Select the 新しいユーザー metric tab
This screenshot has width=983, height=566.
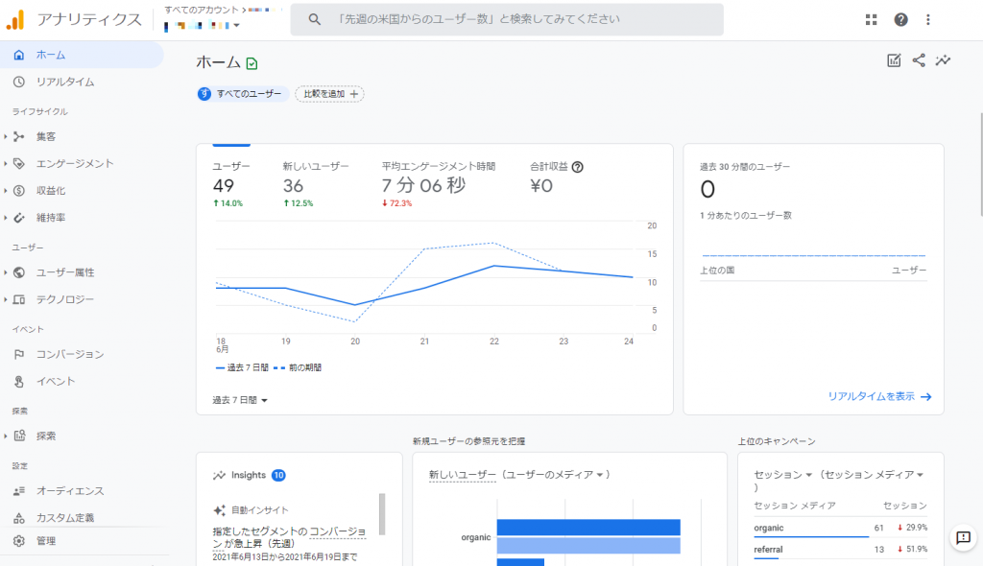click(x=315, y=183)
